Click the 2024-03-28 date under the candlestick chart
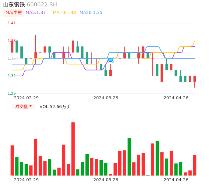Viewport: 209px width, 184px height. [x=106, y=98]
